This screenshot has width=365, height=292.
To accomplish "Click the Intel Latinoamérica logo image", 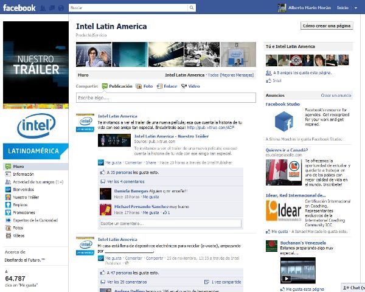I will [x=36, y=135].
